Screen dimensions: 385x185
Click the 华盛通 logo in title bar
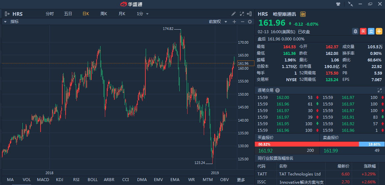click(x=131, y=4)
